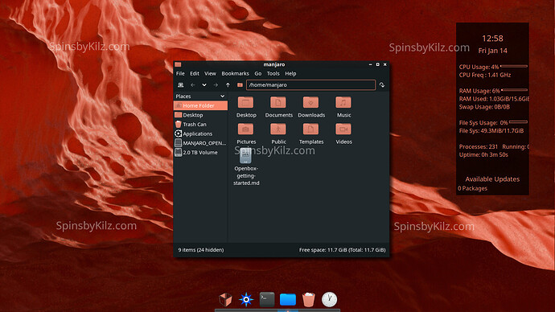Click window menu icon in title bar
The height and width of the screenshot is (312, 555).
click(178, 64)
